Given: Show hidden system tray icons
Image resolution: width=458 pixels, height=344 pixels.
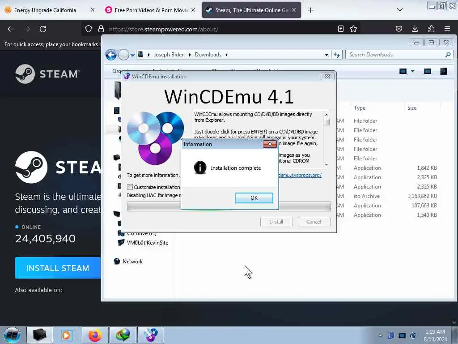Looking at the screenshot, I should (x=380, y=336).
